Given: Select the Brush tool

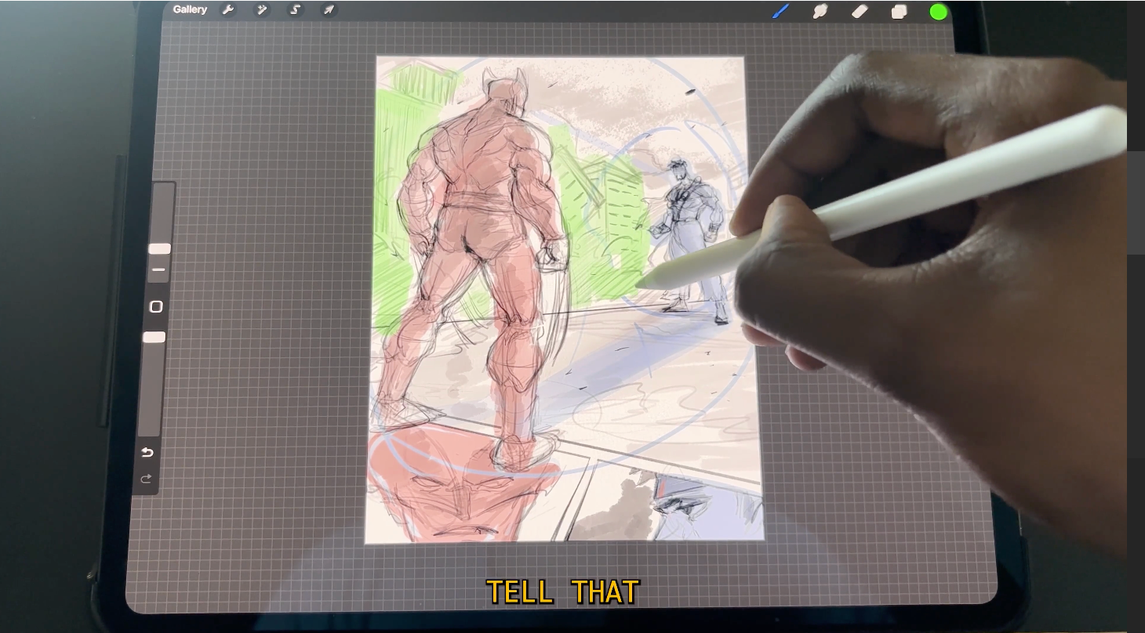Looking at the screenshot, I should [x=780, y=11].
